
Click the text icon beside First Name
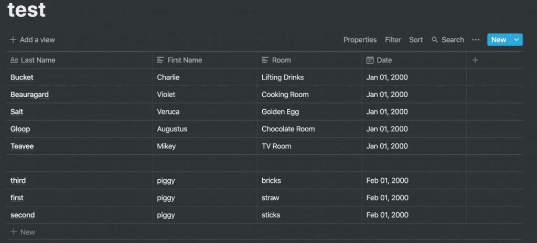160,60
